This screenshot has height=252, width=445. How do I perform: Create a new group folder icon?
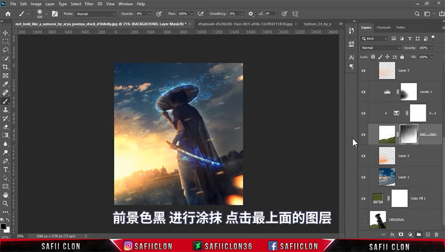[418, 235]
